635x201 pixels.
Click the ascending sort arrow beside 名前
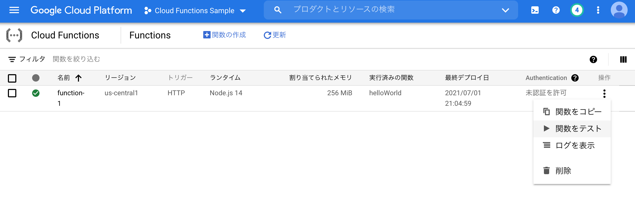tap(78, 78)
